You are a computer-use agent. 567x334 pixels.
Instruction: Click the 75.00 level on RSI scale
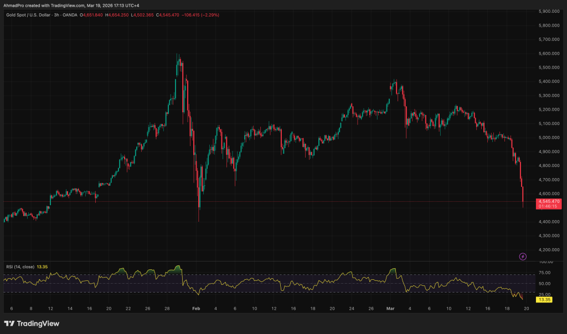coord(545,273)
